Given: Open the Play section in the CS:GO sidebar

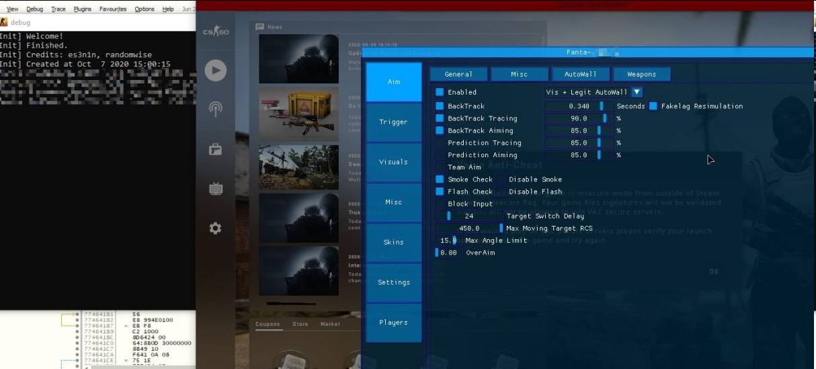Looking at the screenshot, I should 216,70.
